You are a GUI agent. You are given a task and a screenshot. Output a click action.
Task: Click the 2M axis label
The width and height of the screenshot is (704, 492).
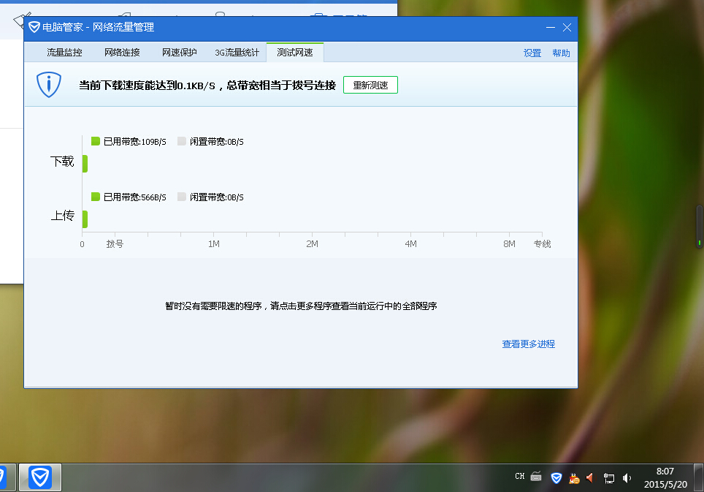(x=312, y=244)
